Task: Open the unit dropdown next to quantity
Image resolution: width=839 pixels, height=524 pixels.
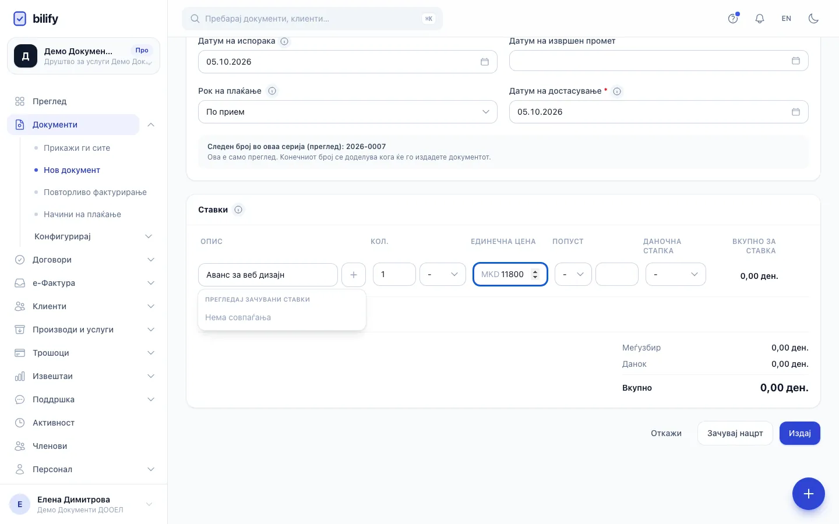Action: [443, 274]
